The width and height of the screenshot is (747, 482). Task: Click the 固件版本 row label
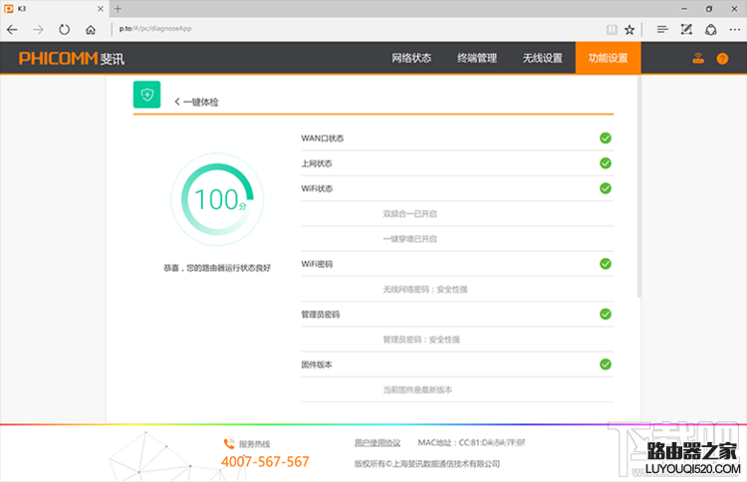point(317,364)
